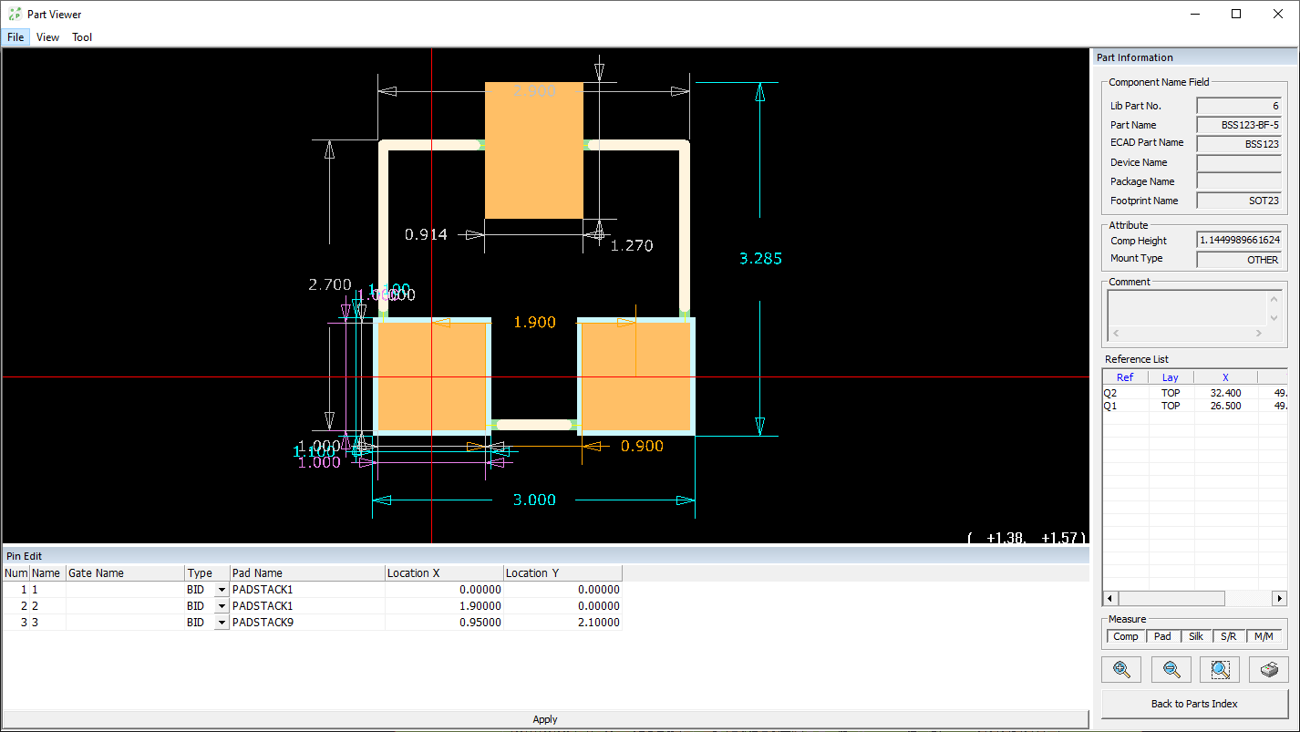This screenshot has width=1300, height=732.
Task: Open the File menu
Action: (15, 37)
